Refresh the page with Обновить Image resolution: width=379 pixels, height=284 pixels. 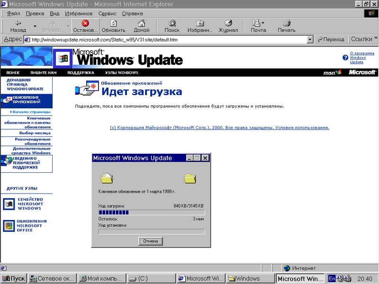tap(113, 27)
